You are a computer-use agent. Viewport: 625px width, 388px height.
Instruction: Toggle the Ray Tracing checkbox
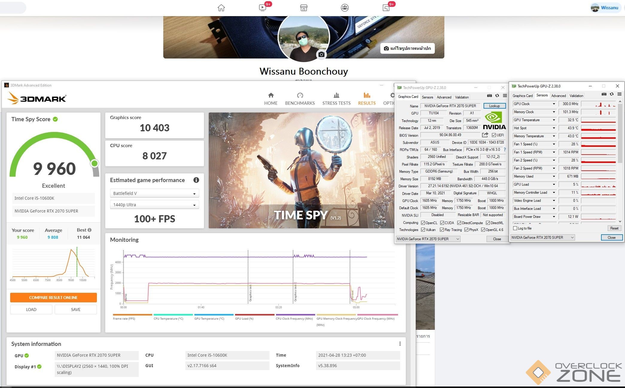[x=442, y=230]
